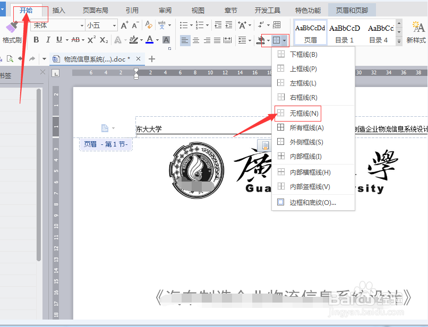Screen dimensions: 428x327
Task: Close the 物流信息系统 document tab
Action: (138, 60)
